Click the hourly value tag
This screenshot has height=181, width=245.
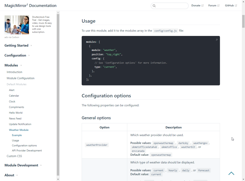[x=173, y=170]
